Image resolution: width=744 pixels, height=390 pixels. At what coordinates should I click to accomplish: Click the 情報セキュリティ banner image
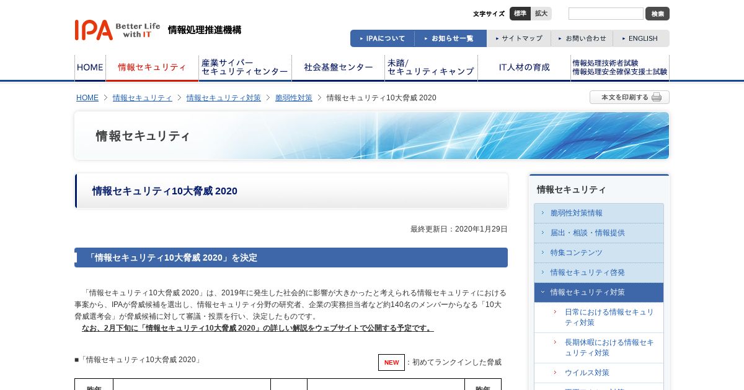[371, 136]
